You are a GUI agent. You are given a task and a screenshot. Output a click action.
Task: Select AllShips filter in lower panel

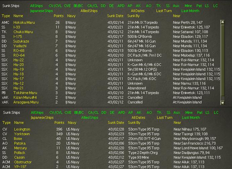[x=37, y=112]
